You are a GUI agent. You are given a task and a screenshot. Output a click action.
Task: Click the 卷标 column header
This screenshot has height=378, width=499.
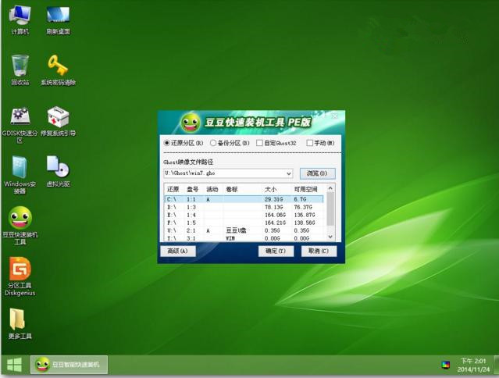pos(243,189)
